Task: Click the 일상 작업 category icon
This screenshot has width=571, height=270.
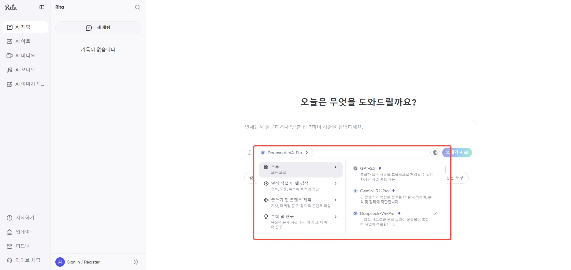Action: pyautogui.click(x=266, y=183)
